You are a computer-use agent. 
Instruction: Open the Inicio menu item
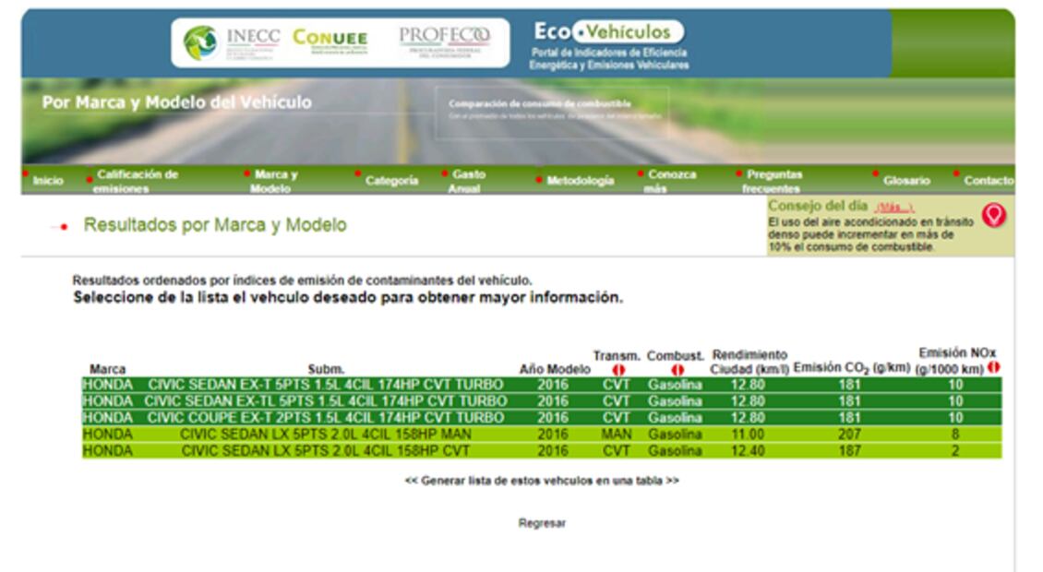pyautogui.click(x=48, y=181)
